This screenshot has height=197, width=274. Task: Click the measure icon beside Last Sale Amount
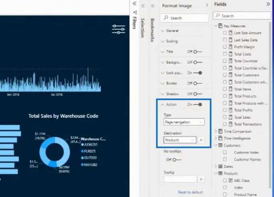point(231,33)
